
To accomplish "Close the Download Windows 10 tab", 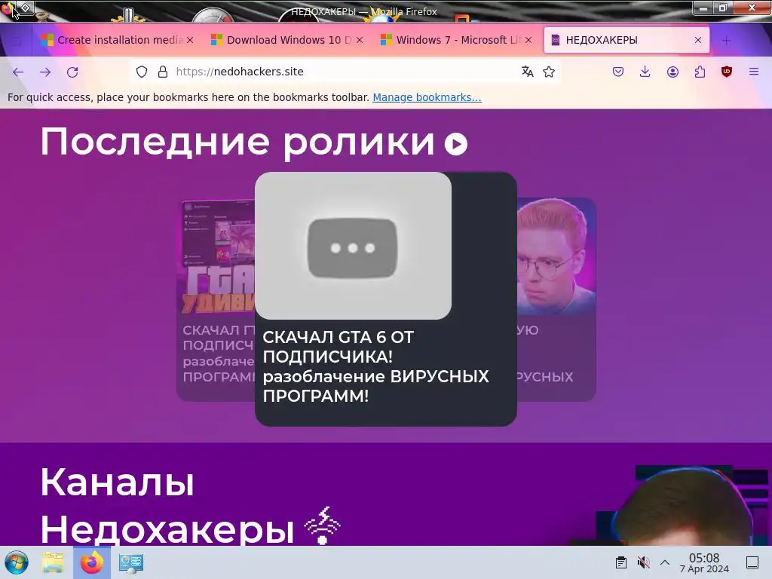I will coord(360,41).
